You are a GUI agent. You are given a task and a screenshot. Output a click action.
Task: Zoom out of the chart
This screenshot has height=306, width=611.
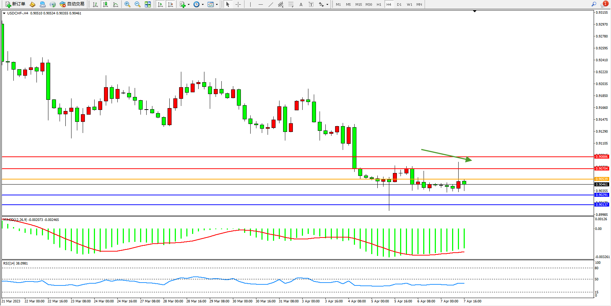(x=138, y=4)
